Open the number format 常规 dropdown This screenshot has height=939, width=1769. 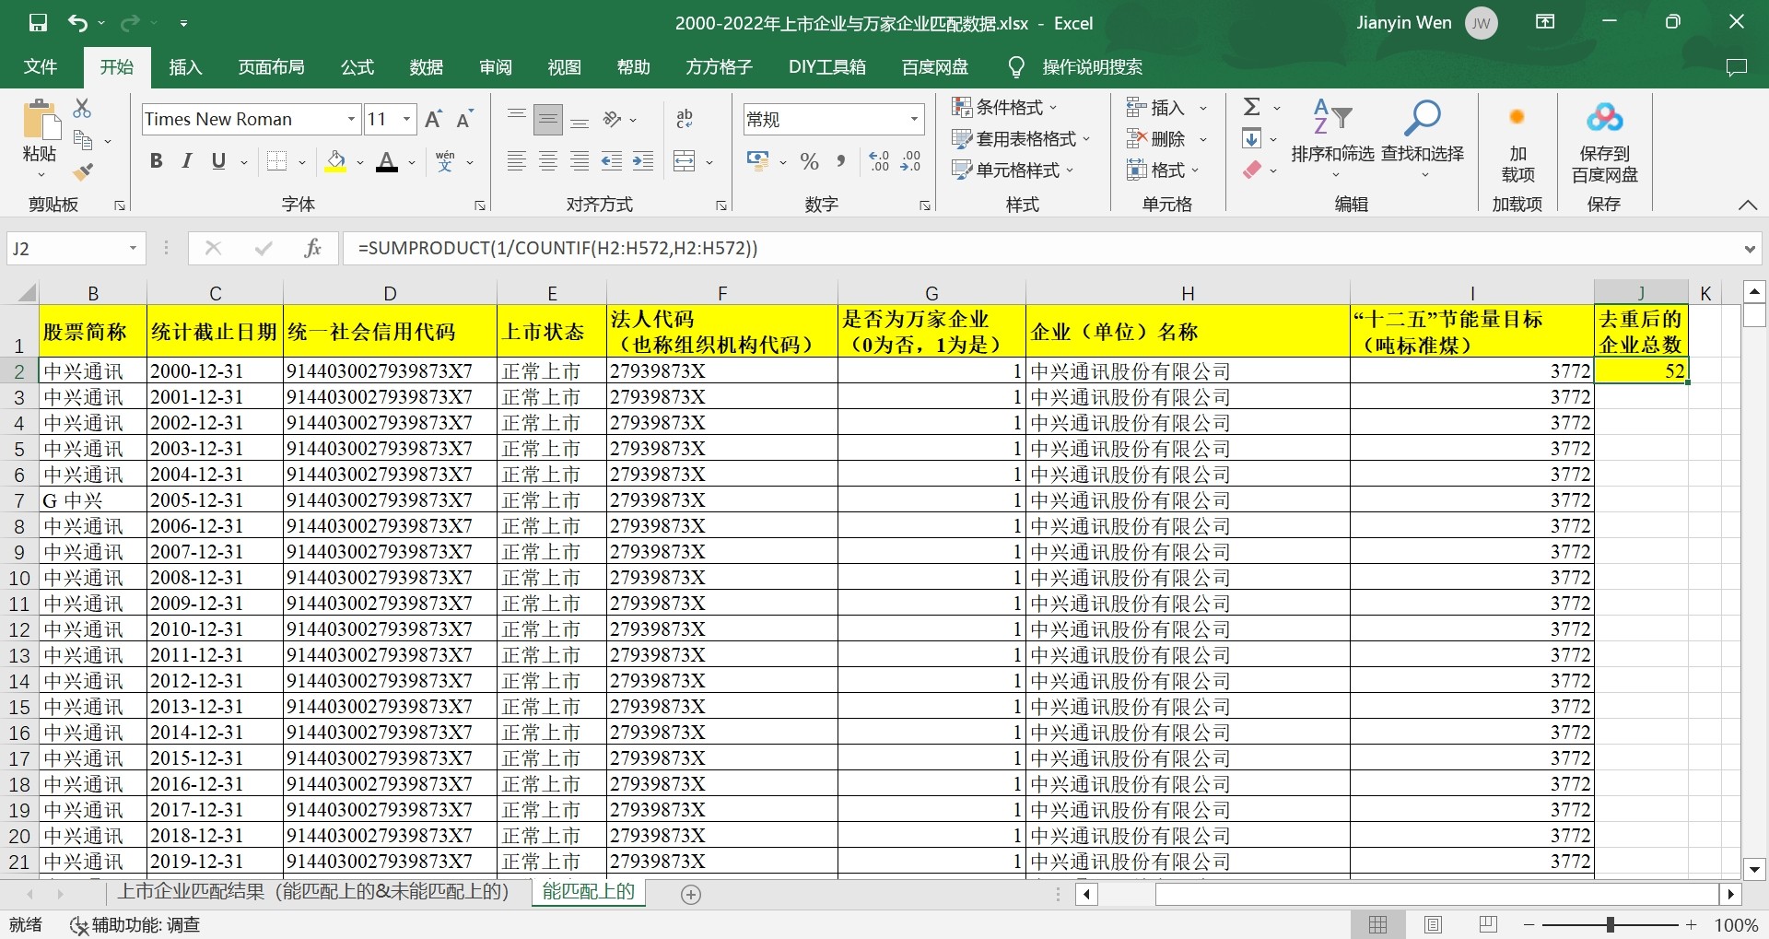pyautogui.click(x=915, y=119)
